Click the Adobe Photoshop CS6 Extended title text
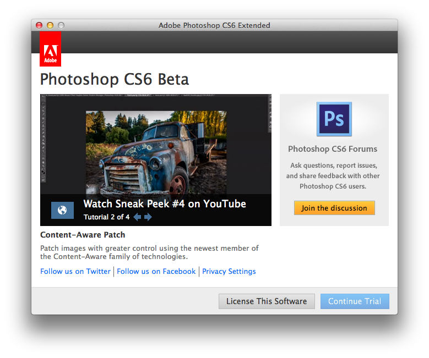 click(x=214, y=25)
